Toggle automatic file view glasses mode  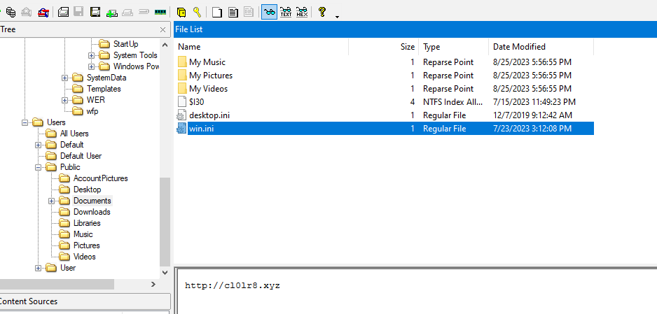pyautogui.click(x=269, y=12)
